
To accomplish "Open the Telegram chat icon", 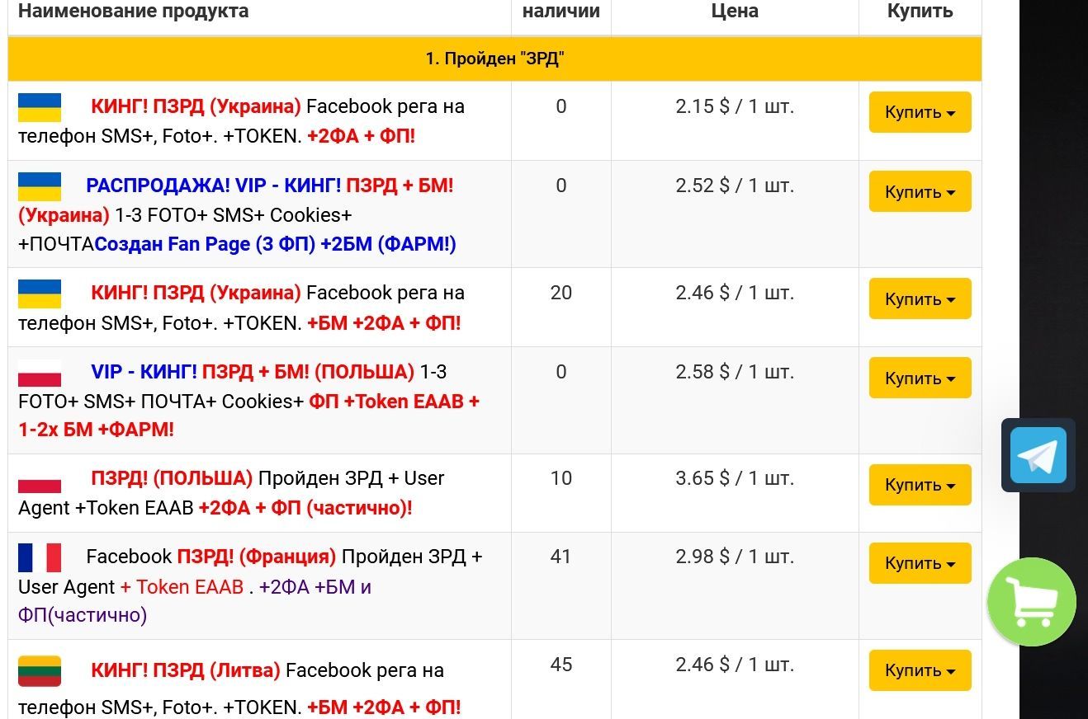I will (1038, 455).
